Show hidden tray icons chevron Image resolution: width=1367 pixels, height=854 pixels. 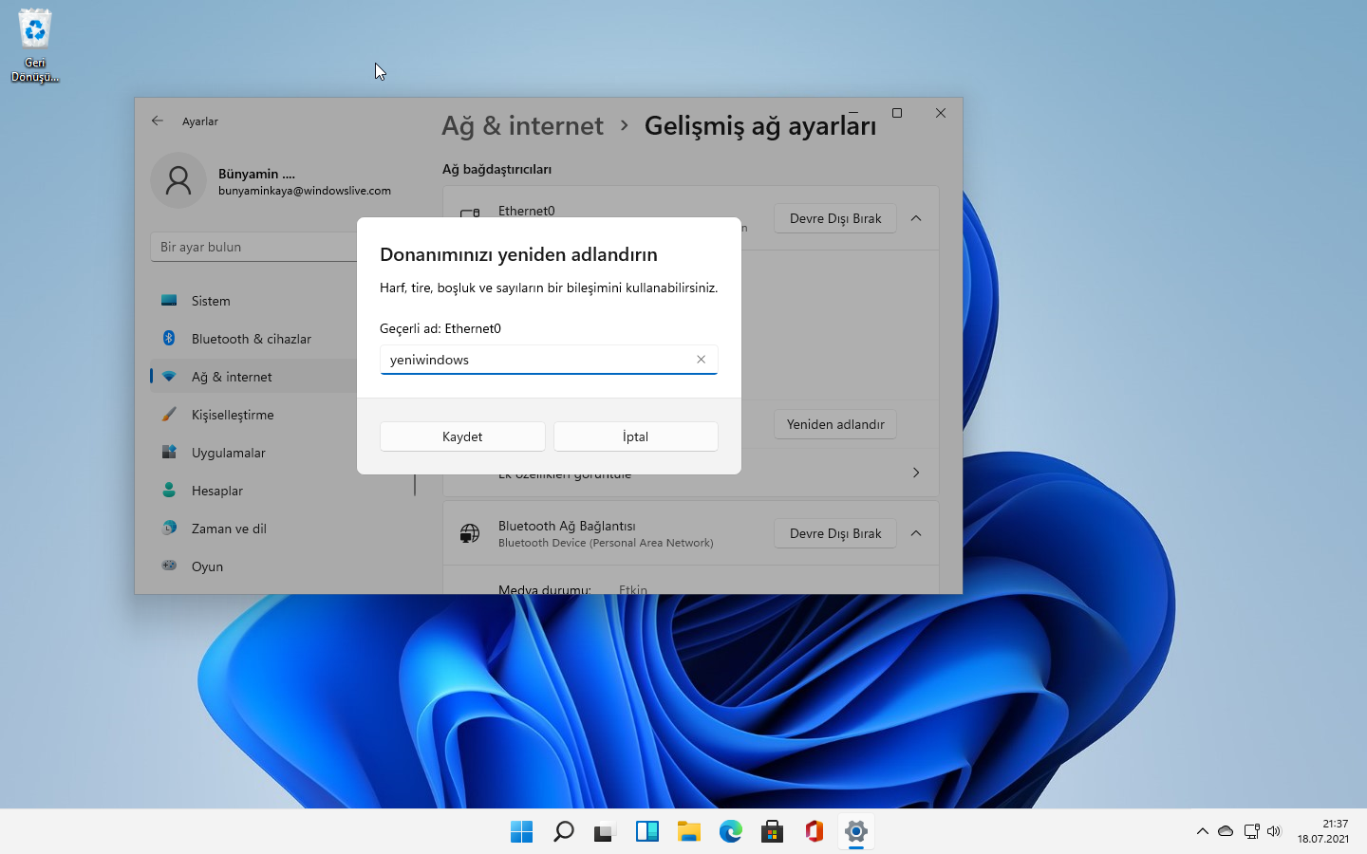(1203, 831)
